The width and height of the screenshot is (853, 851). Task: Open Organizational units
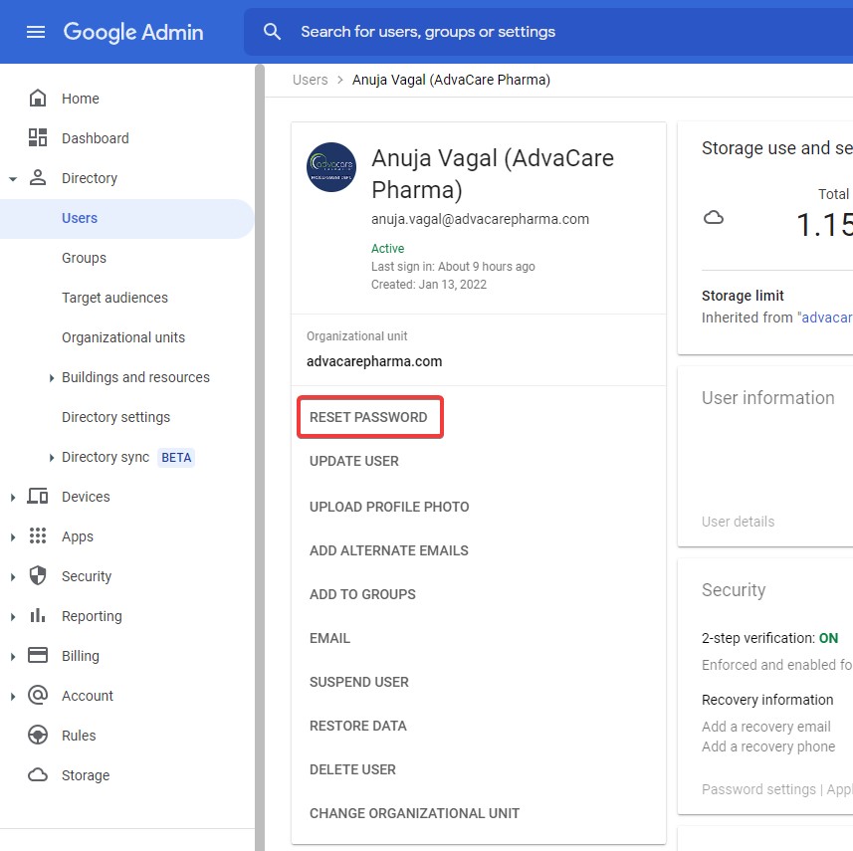coord(123,337)
